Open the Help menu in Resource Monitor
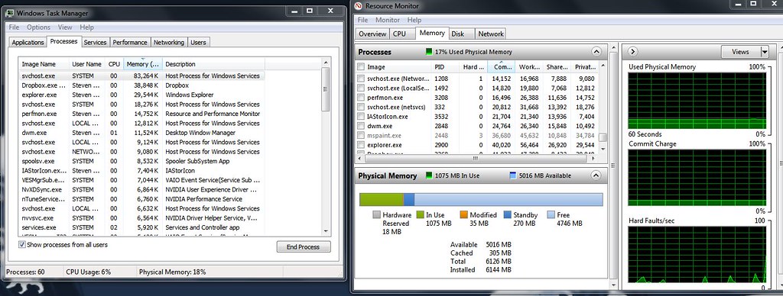 tap(414, 20)
